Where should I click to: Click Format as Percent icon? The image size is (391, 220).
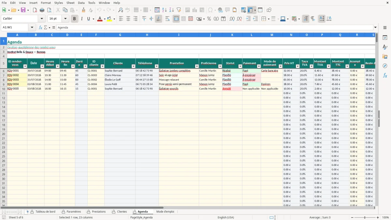[x=209, y=19]
